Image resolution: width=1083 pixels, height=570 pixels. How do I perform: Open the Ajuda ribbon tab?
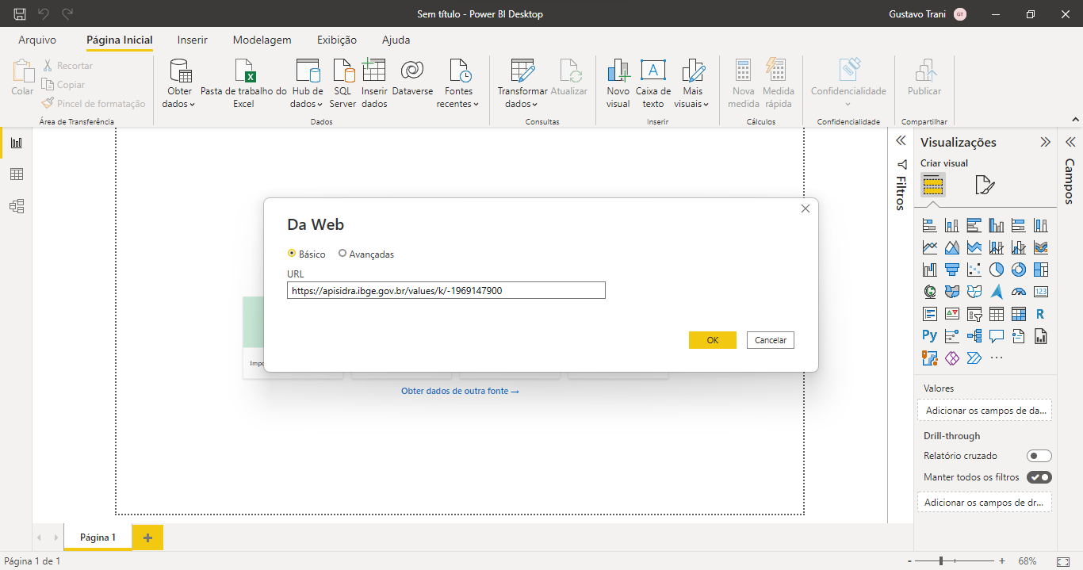[x=396, y=40]
